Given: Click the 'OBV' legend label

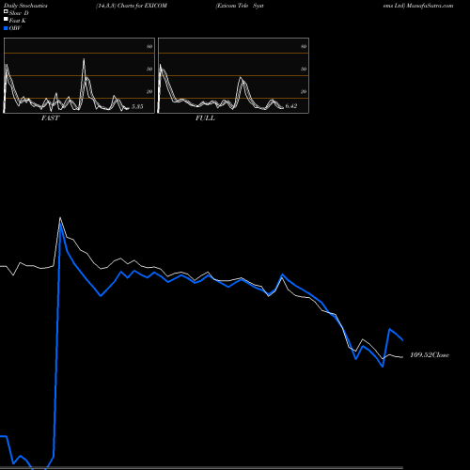Looking at the screenshot, I should (15, 28).
